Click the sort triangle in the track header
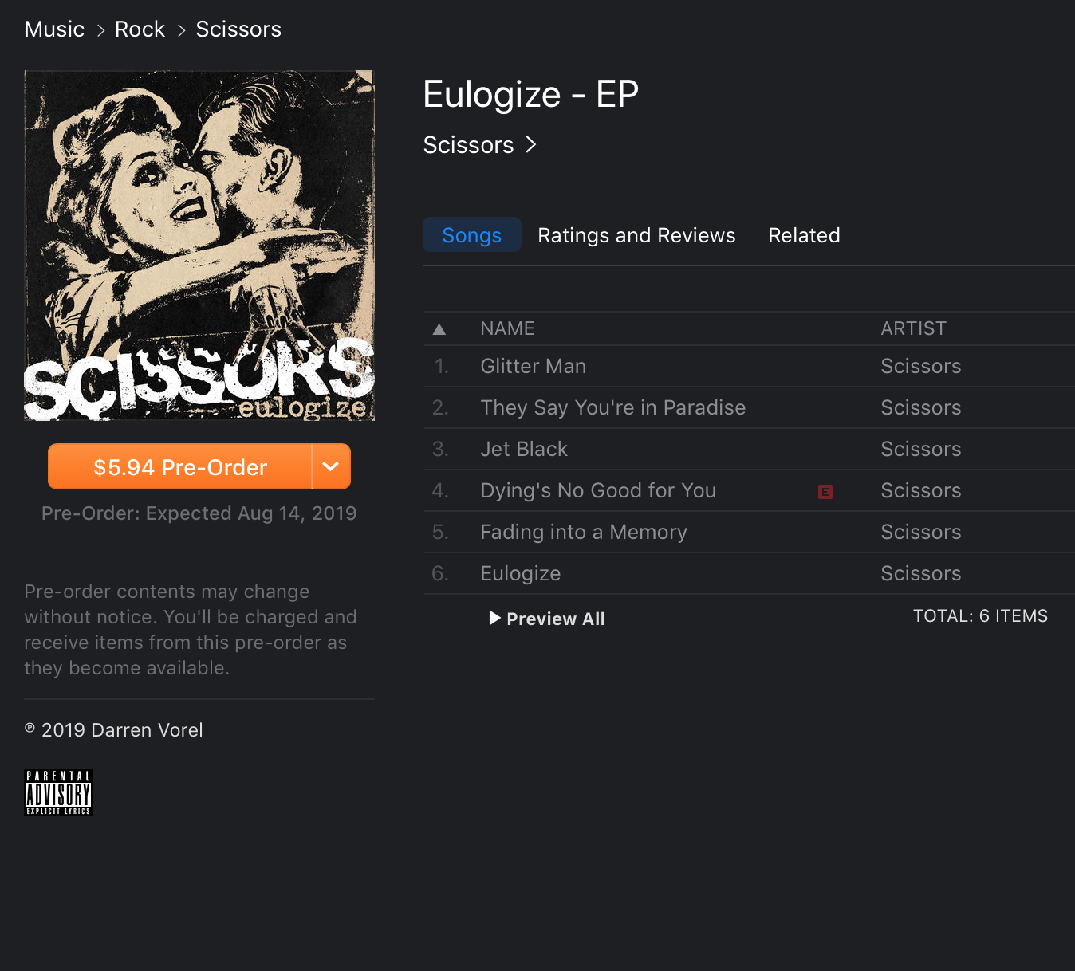The height and width of the screenshot is (971, 1075). click(439, 329)
